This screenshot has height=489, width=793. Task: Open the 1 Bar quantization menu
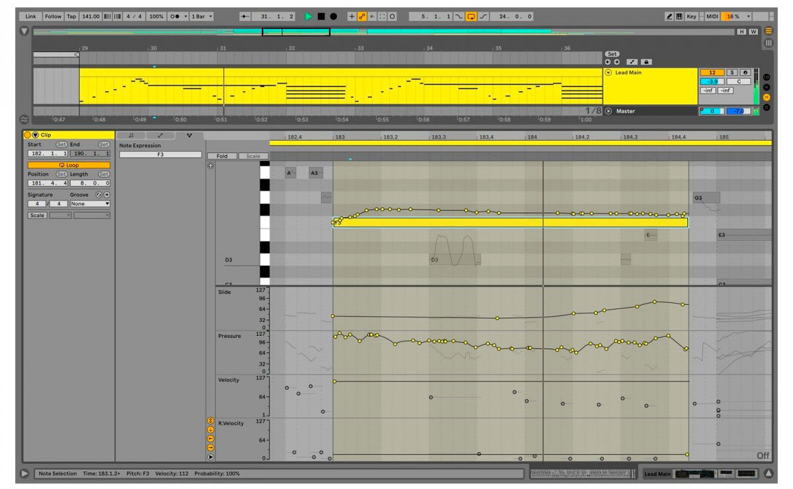pyautogui.click(x=202, y=16)
